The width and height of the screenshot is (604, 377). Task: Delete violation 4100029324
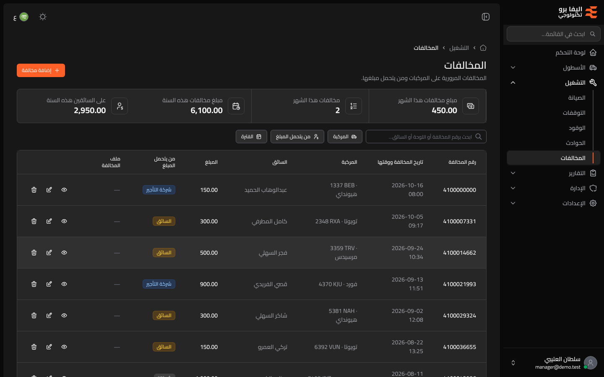coord(34,315)
